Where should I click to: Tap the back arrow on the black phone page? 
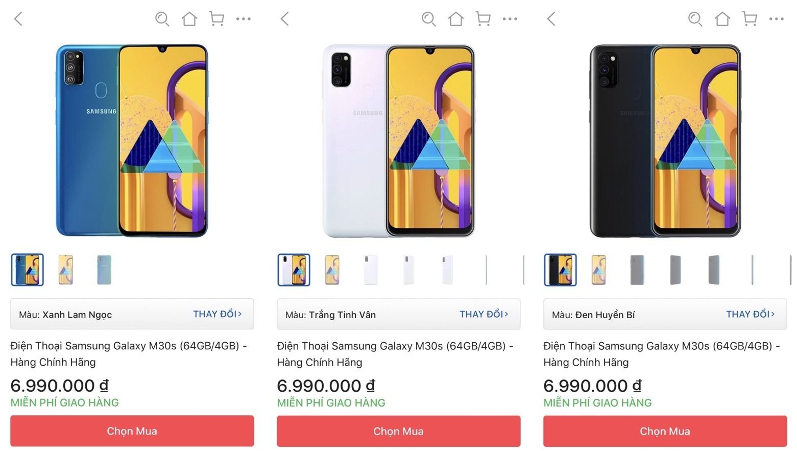click(551, 19)
